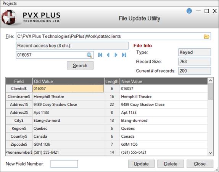Click the Search button
The width and height of the screenshot is (219, 172).
point(80,65)
